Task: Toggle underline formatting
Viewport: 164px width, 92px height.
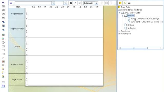Action: tap(79, 3)
